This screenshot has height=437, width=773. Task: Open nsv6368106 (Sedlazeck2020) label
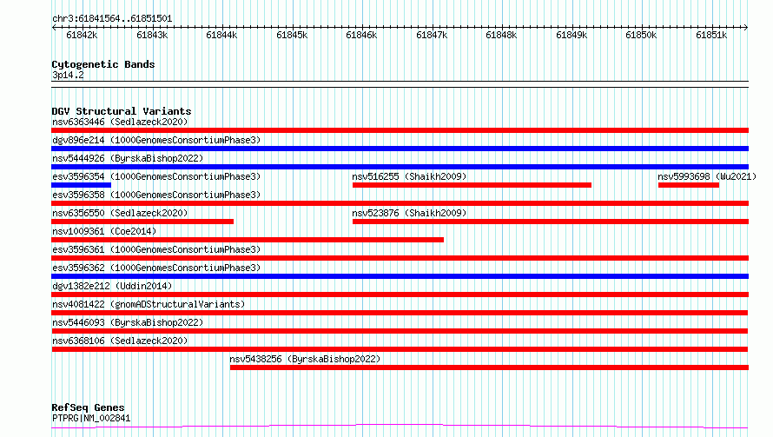[x=120, y=341]
